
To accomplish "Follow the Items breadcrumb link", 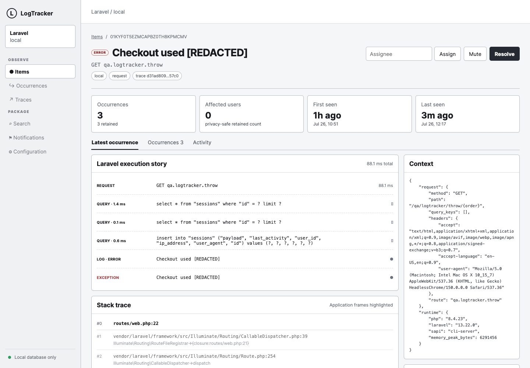I will (x=97, y=37).
